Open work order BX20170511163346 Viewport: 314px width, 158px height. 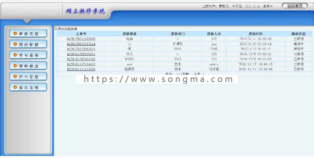pos(81,39)
